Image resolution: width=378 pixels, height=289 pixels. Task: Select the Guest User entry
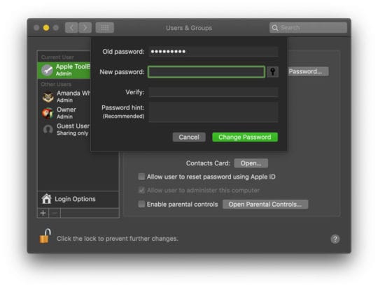pos(64,129)
